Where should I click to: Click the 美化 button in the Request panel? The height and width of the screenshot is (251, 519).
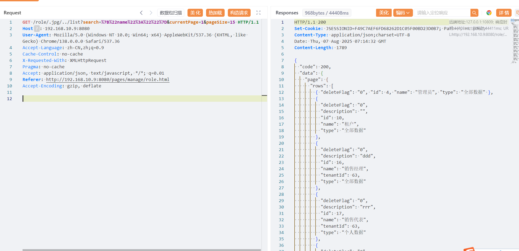(x=195, y=13)
